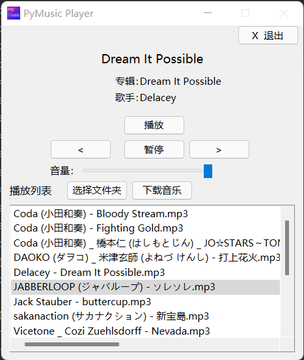Screen dimensions: 304x360
Task: Click the PyMusic app icon in title bar
Action: pos(14,13)
